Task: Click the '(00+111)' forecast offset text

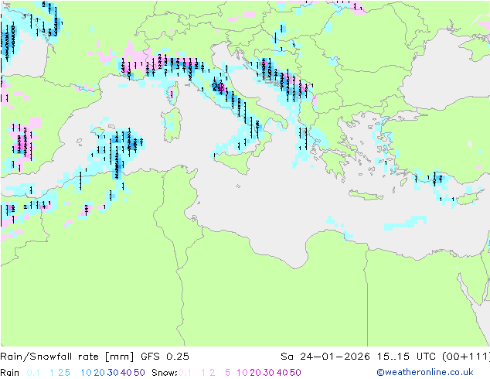Action: tap(466, 357)
